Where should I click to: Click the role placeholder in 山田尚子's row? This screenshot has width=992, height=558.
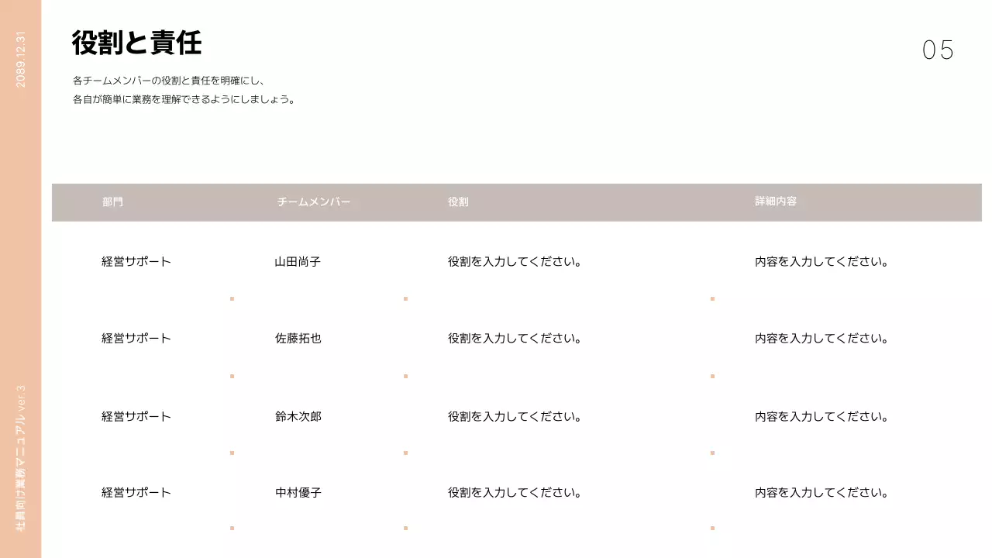point(515,262)
